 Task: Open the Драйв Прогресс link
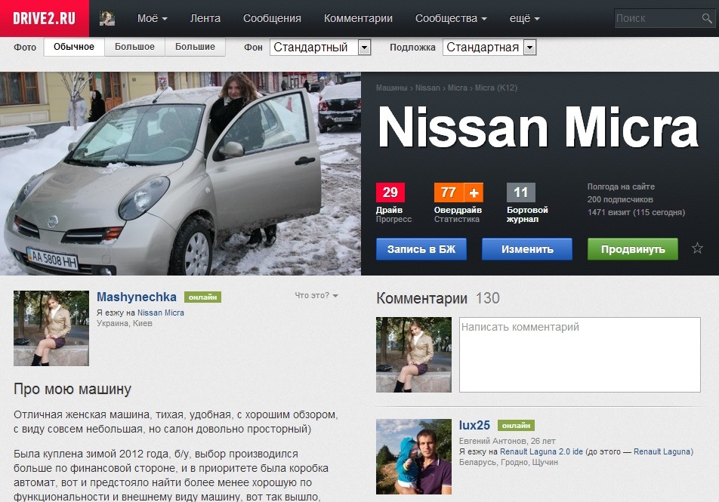pos(394,214)
